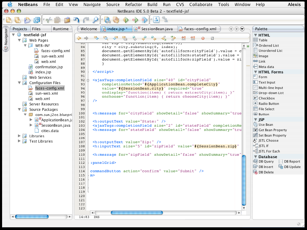
Task: Click the Next Bookmark icon
Action: click(144, 38)
